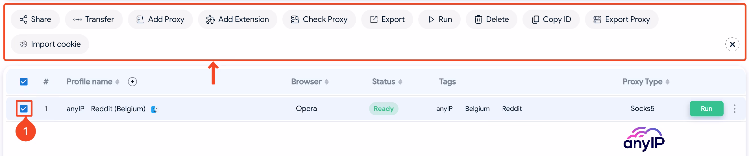
Task: Close the bulk actions toolbar
Action: point(732,44)
